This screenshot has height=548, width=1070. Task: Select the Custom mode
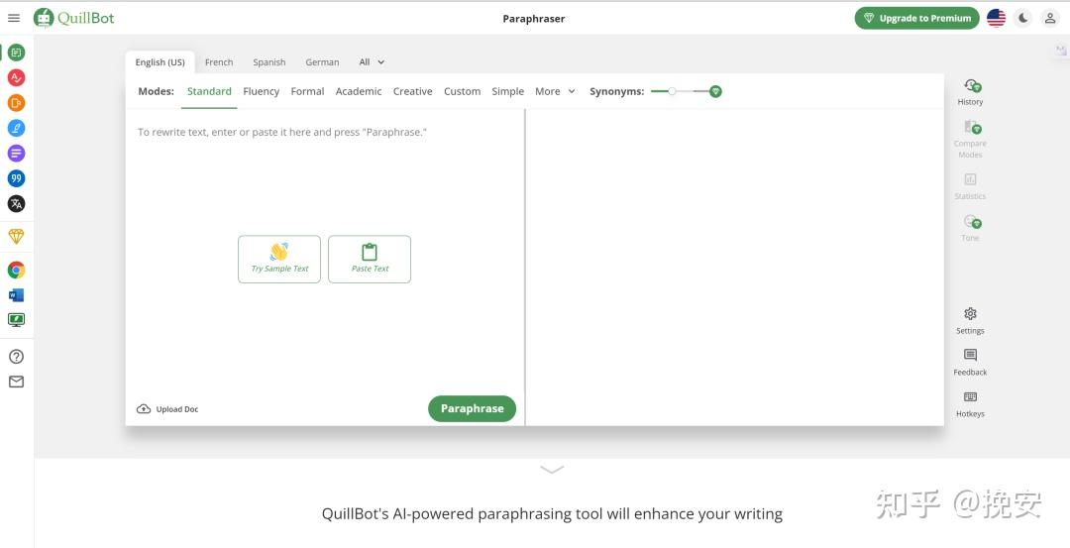point(462,91)
